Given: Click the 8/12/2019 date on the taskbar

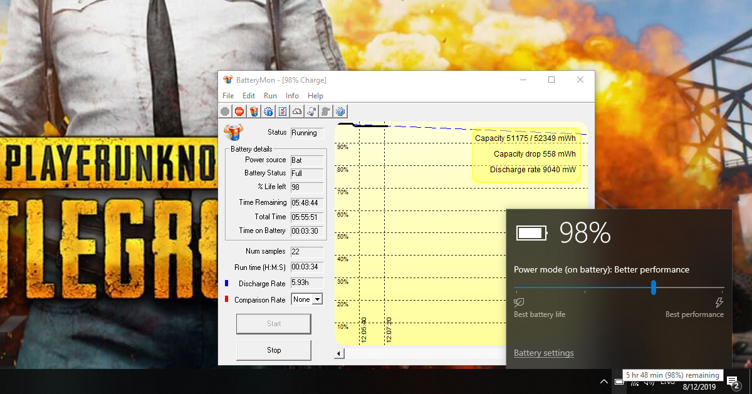Looking at the screenshot, I should (x=698, y=387).
